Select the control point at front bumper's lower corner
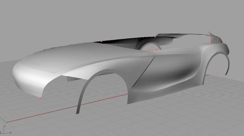Viewport: 244px width, 136px height. 41,98
